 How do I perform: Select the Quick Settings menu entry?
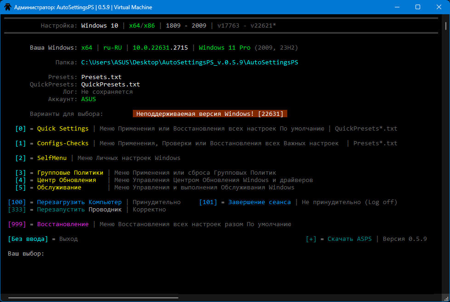63,129
